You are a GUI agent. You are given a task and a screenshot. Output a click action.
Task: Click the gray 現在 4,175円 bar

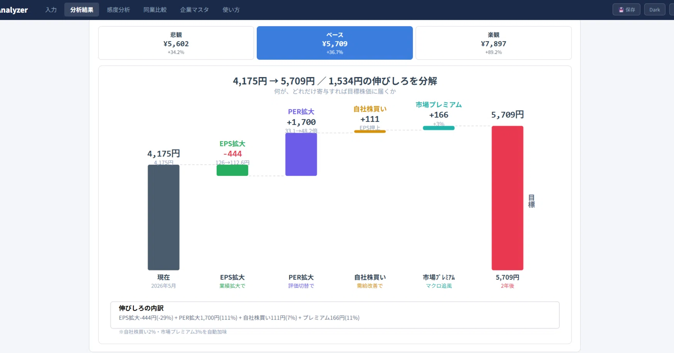(163, 217)
